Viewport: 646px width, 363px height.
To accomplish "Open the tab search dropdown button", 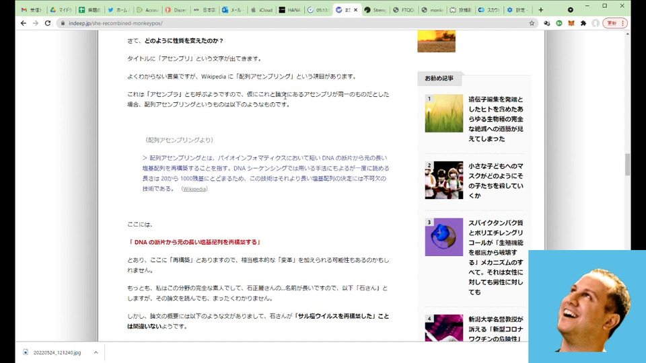I will [571, 10].
